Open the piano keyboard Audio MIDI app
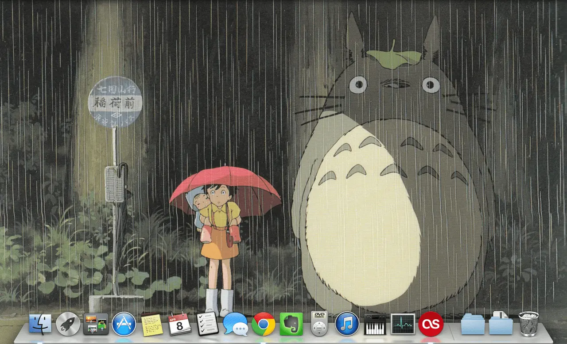This screenshot has width=567, height=344. (x=375, y=325)
